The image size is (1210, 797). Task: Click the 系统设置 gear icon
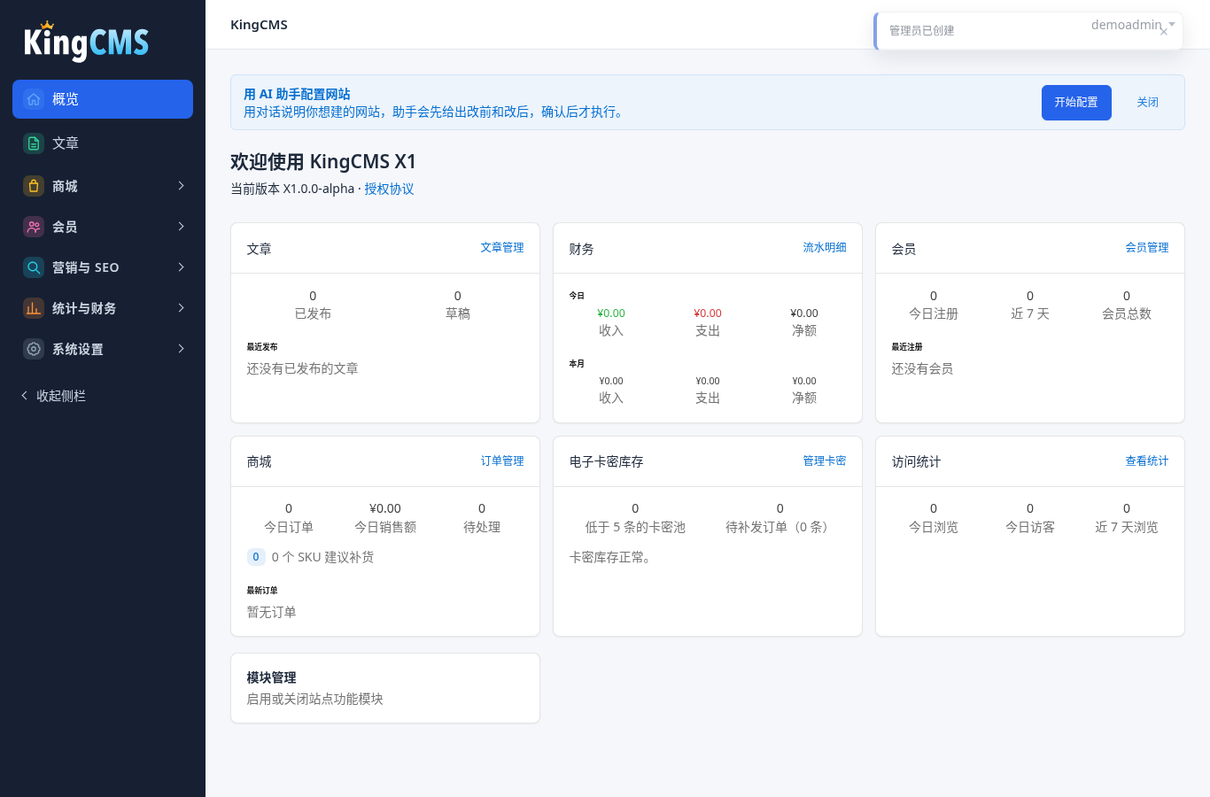34,349
